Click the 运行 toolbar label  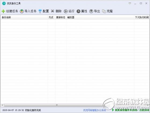click(x=71, y=11)
